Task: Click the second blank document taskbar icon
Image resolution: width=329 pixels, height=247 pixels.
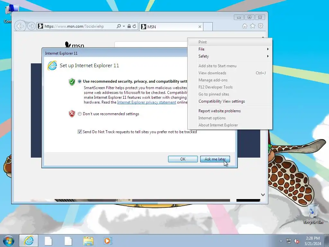Action: pos(68,241)
